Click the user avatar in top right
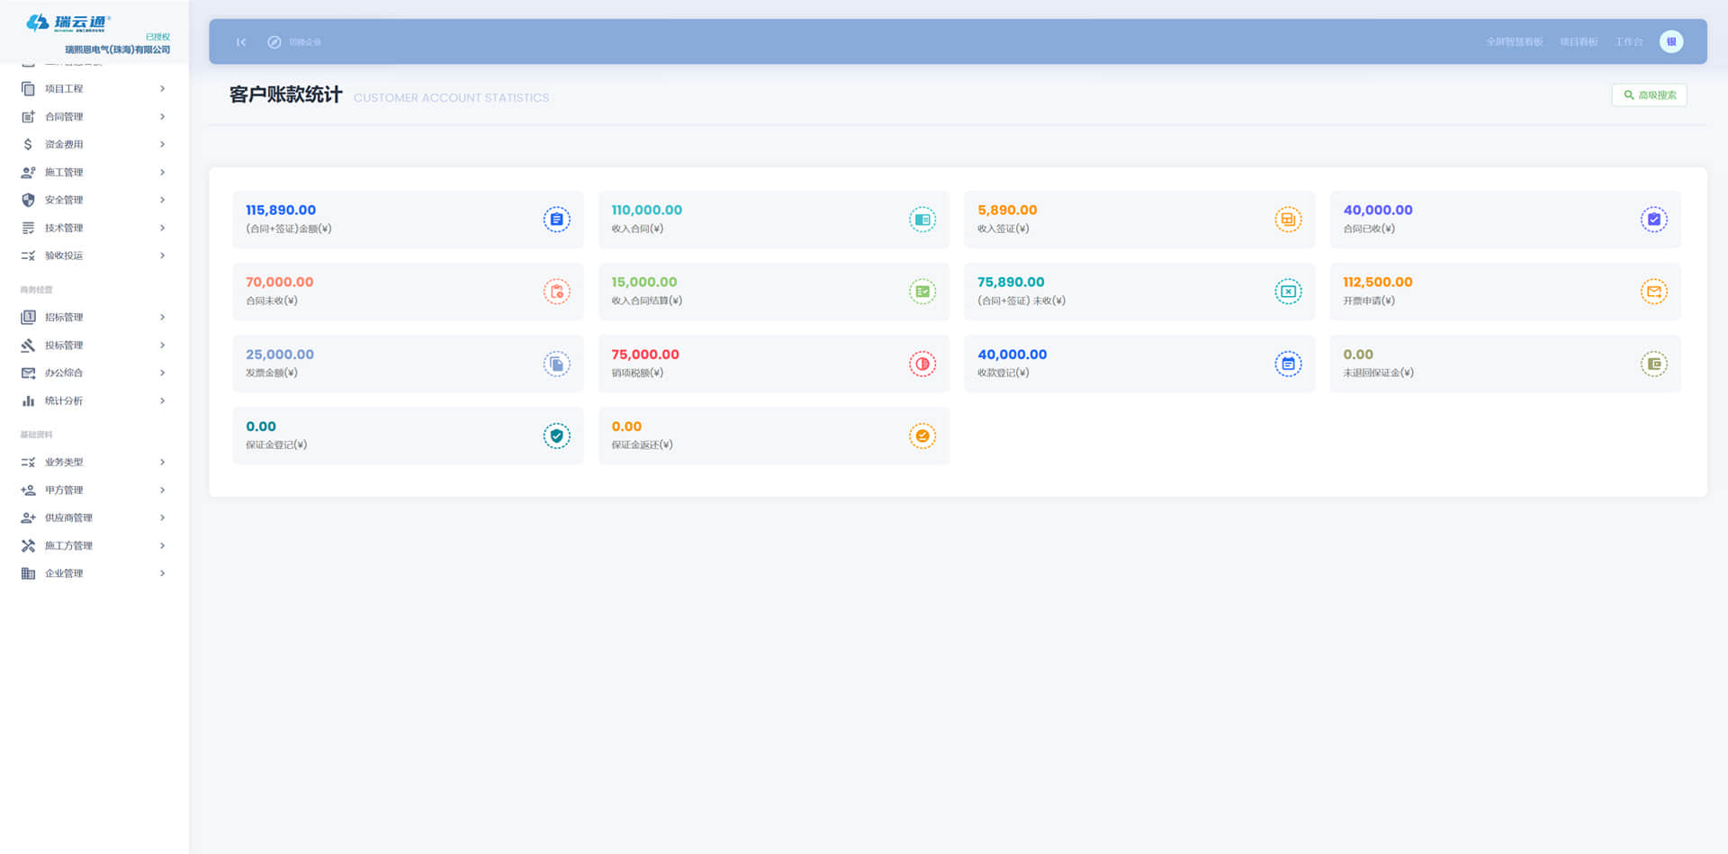The image size is (1728, 854). click(x=1671, y=41)
